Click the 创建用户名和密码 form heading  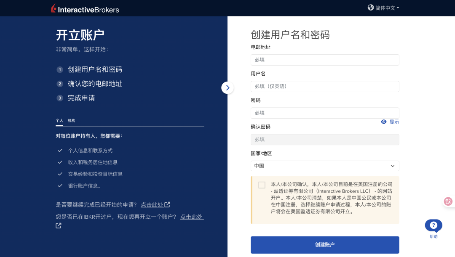[x=290, y=35]
